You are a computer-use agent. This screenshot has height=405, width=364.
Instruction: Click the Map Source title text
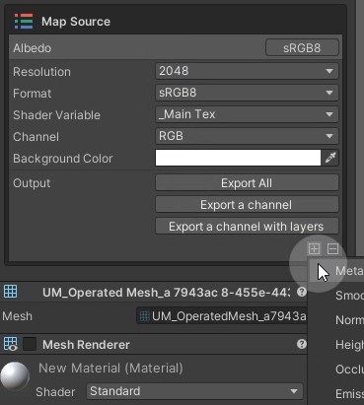coord(76,22)
